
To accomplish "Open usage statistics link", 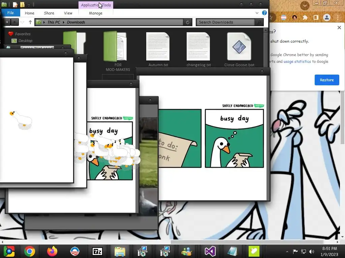I will point(297,61).
